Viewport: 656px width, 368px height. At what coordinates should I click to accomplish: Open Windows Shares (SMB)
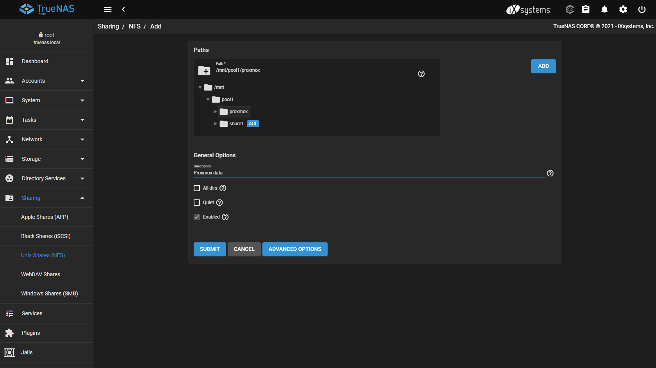click(50, 293)
